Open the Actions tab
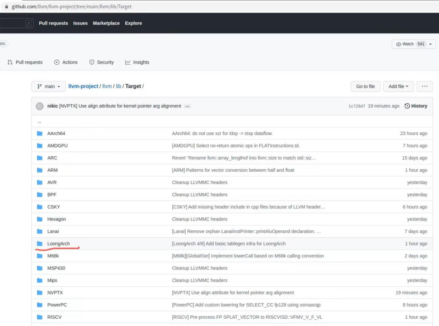This screenshot has height=326, width=439. pyautogui.click(x=66, y=62)
